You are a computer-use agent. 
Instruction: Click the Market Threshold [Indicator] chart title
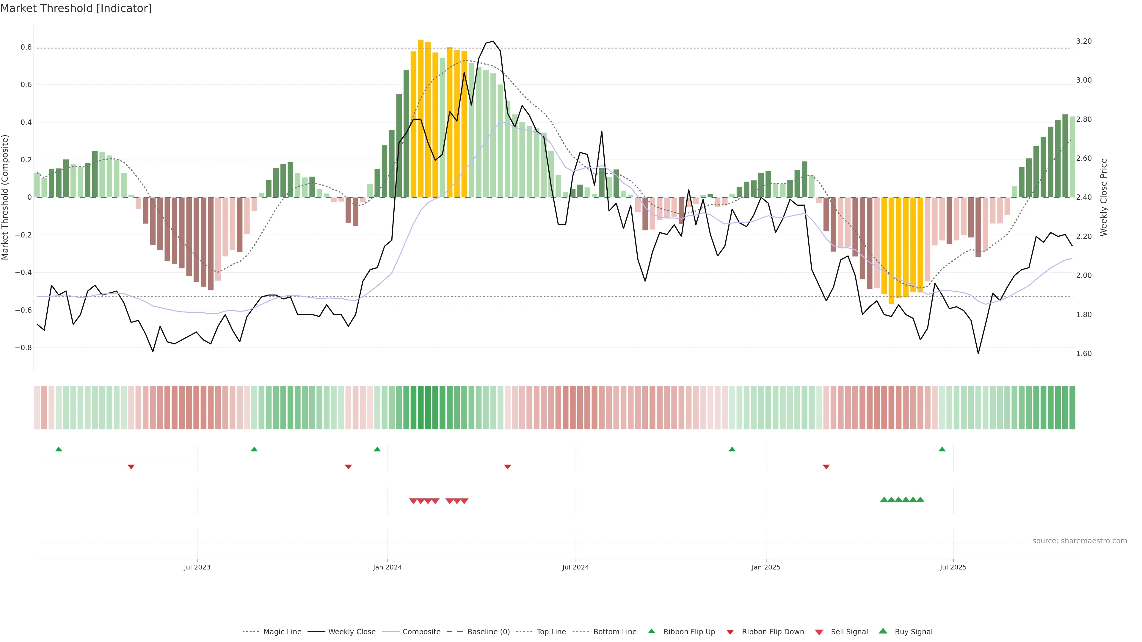tap(76, 8)
